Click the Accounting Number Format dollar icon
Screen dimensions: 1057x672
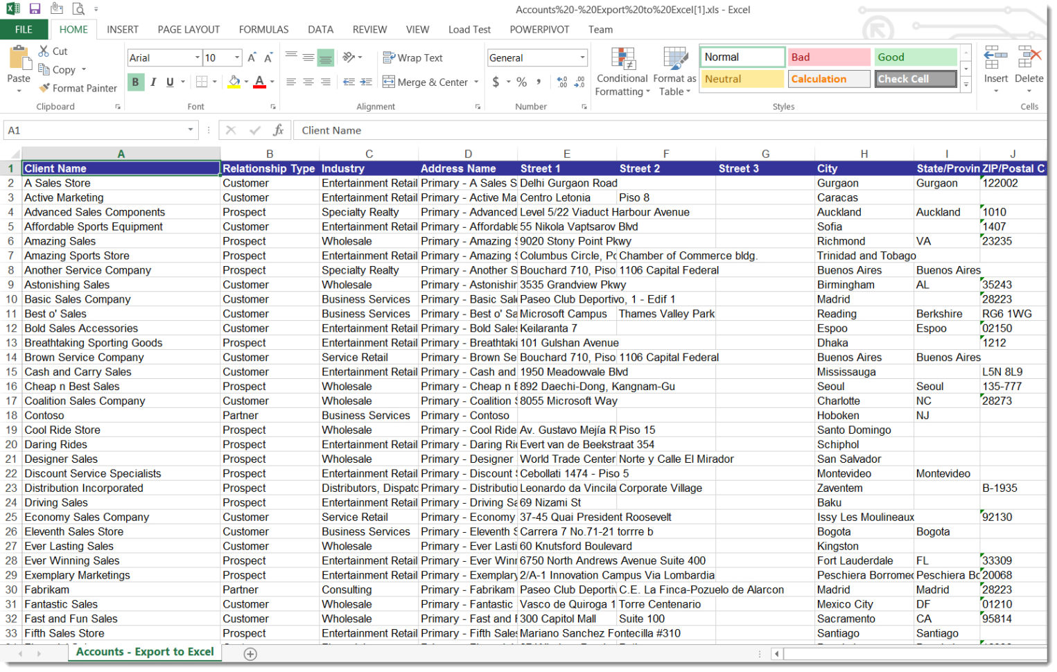[x=496, y=82]
